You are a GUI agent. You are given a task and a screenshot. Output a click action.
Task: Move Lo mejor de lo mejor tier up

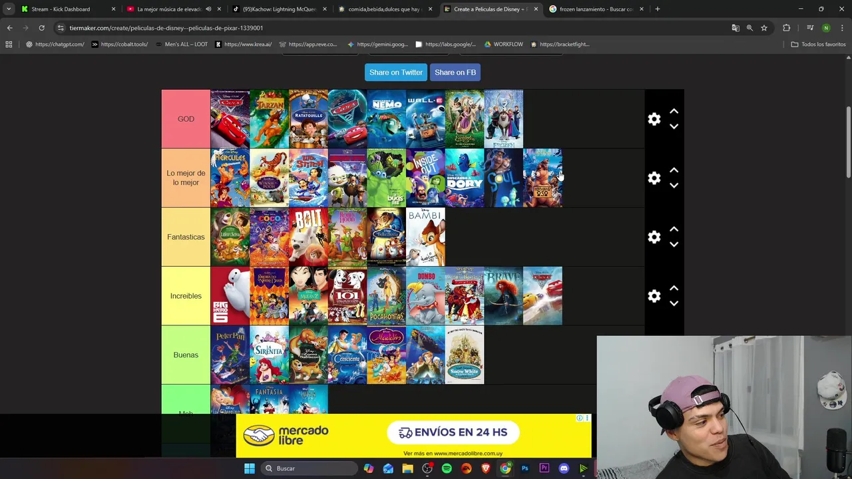pos(674,170)
